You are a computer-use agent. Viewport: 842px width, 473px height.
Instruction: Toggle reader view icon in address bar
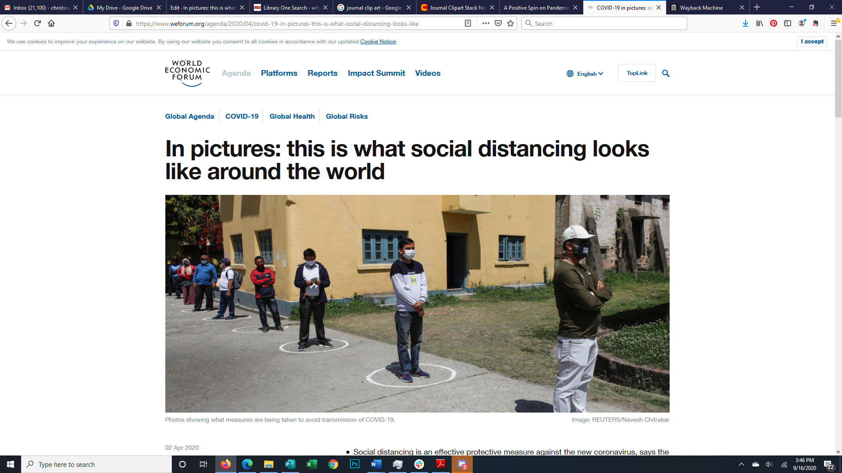click(468, 23)
